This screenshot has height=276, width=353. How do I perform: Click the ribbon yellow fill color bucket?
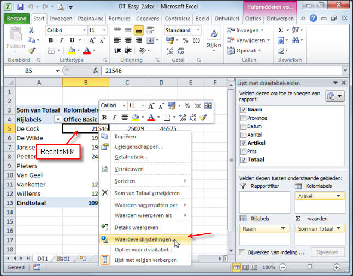pyautogui.click(x=72, y=50)
